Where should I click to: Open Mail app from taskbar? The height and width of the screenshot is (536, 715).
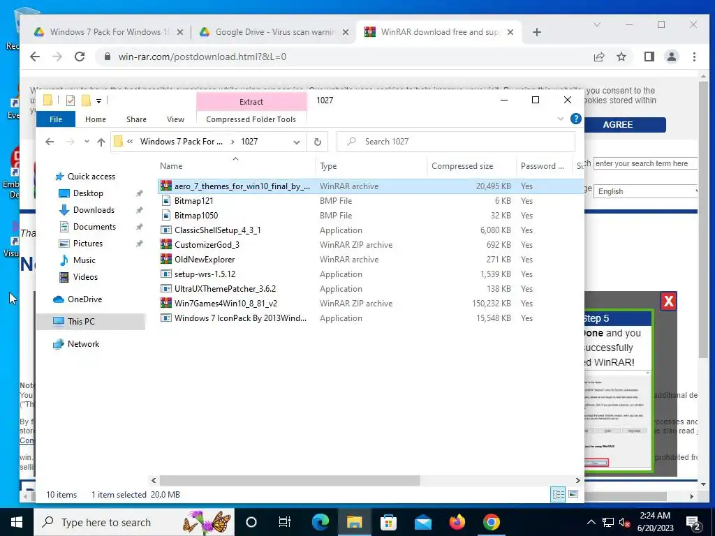[422, 522]
